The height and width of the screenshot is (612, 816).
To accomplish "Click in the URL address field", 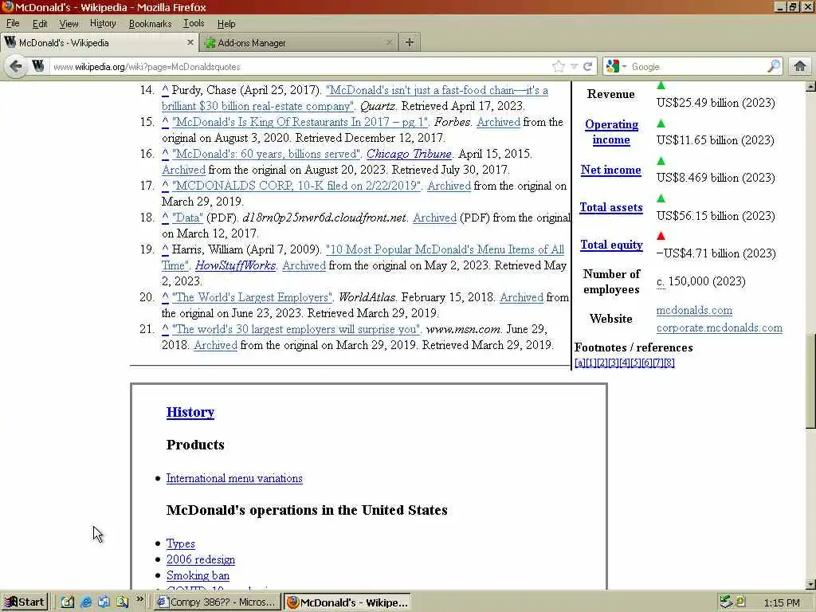I will (300, 67).
